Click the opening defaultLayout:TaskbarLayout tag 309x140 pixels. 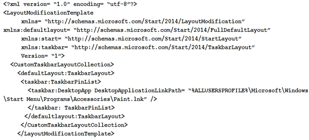tap(66, 73)
